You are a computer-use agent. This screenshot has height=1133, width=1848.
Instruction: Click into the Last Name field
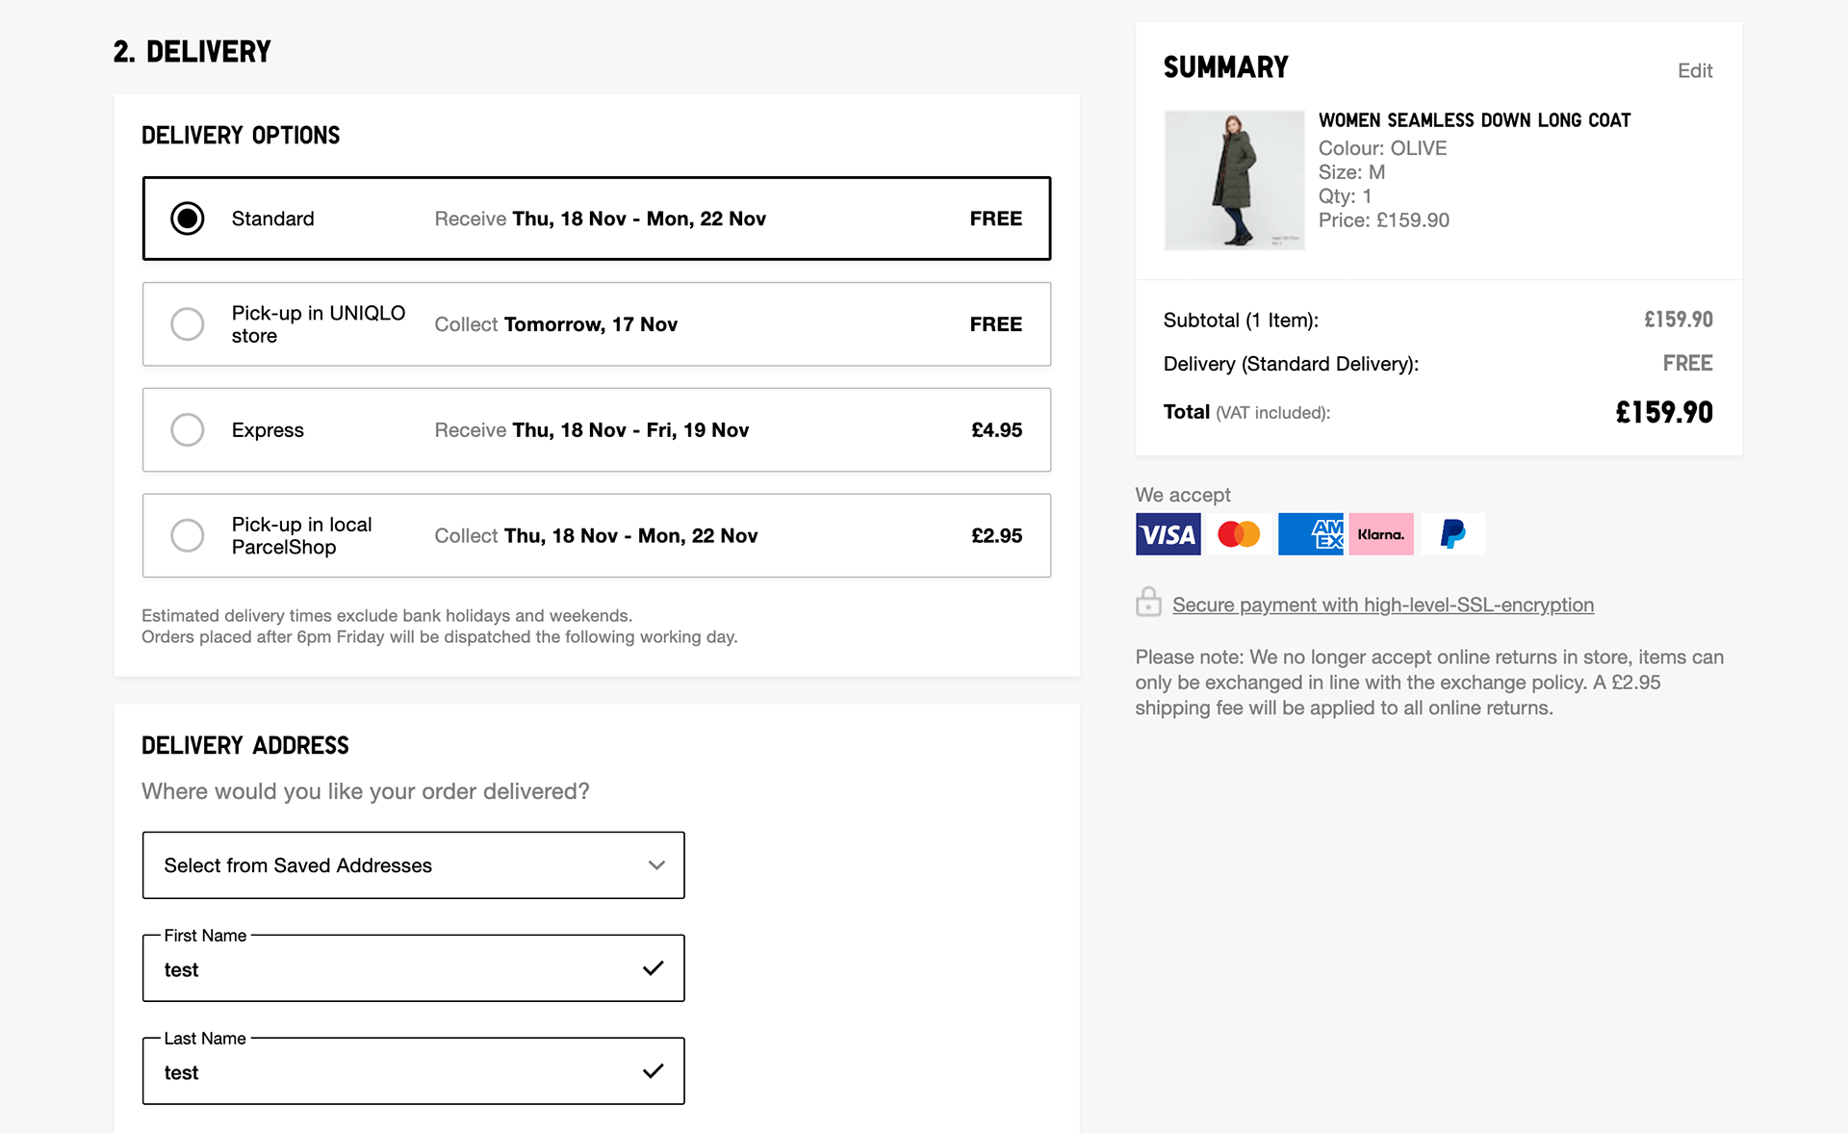tap(395, 1072)
